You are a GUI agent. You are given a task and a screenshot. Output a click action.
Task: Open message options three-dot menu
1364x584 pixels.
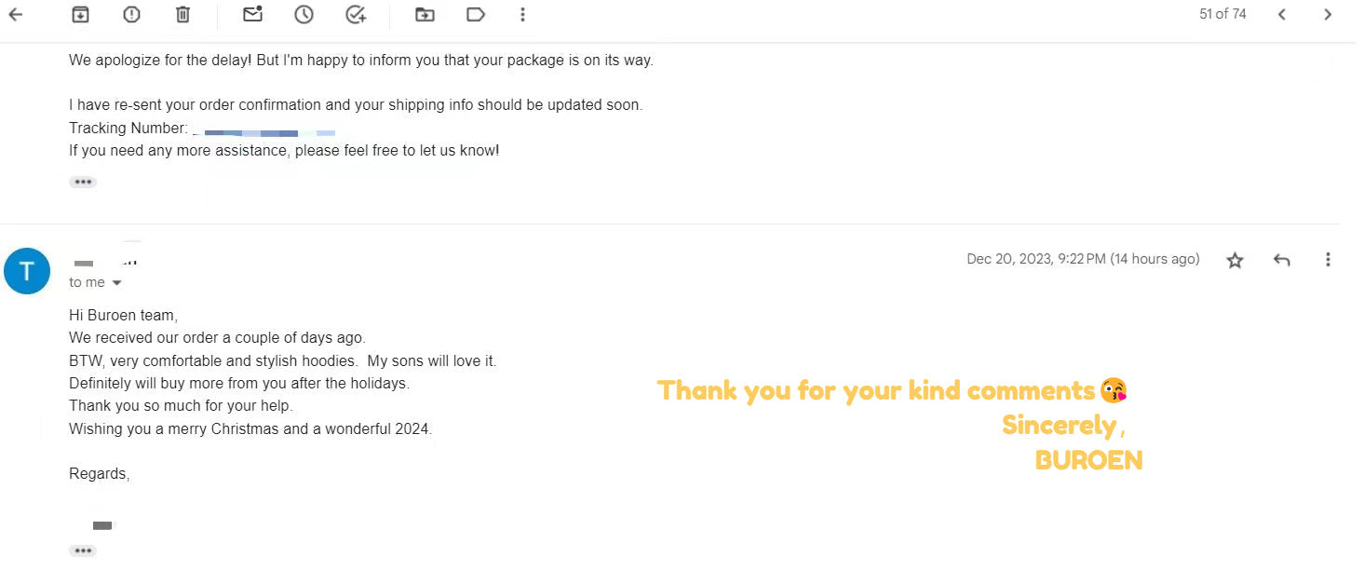(x=1328, y=260)
